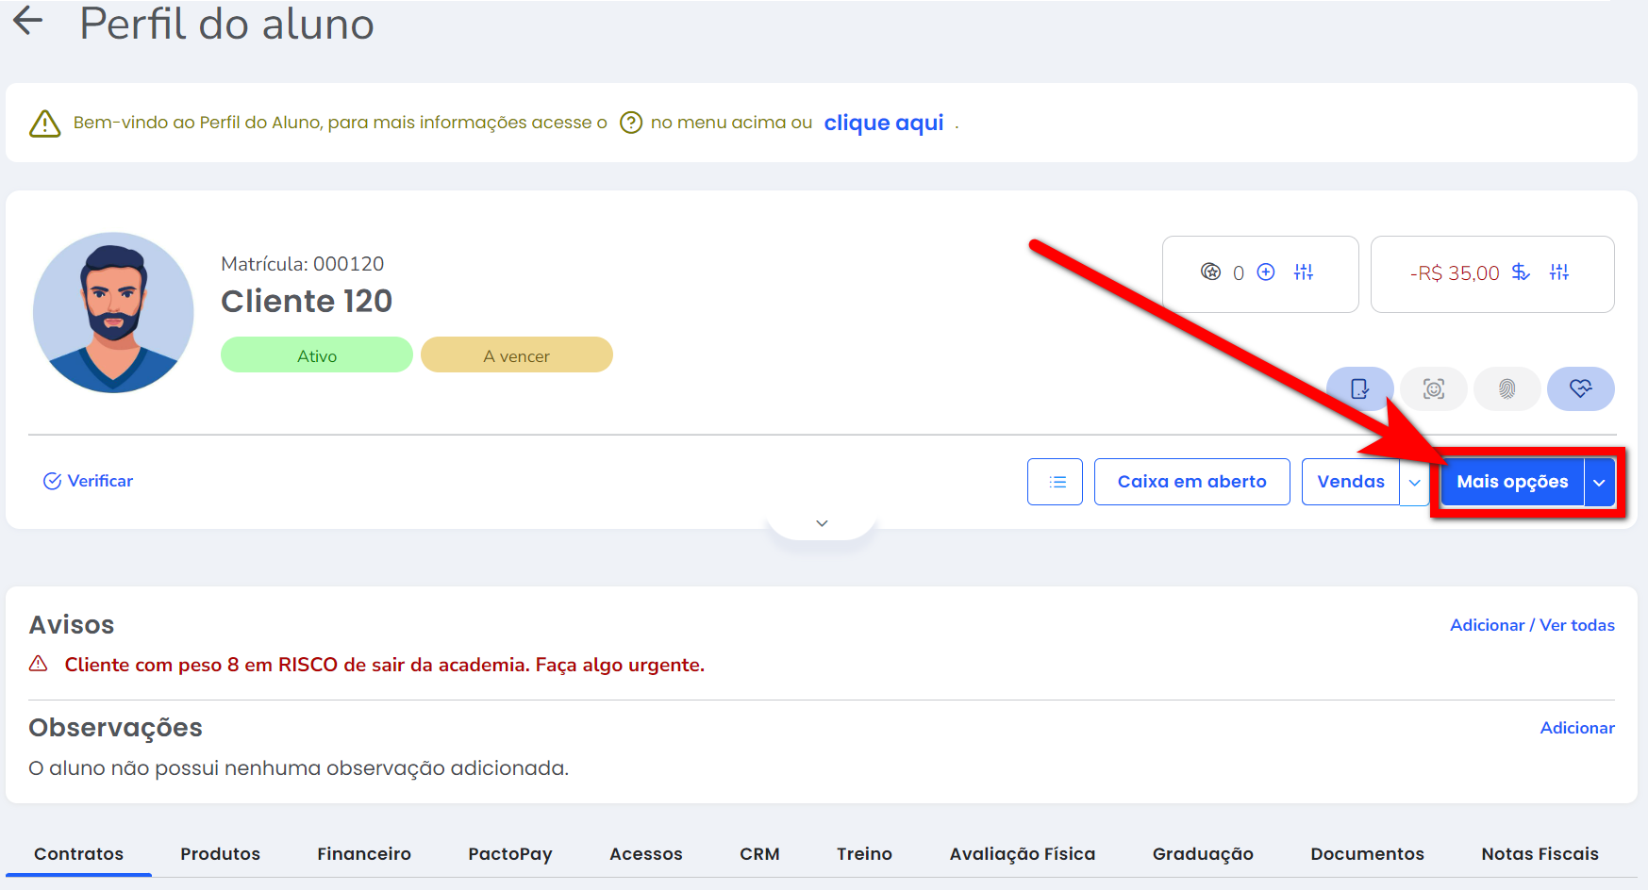This screenshot has width=1648, height=890.
Task: Expand the student profile card chevron
Action: click(x=822, y=523)
